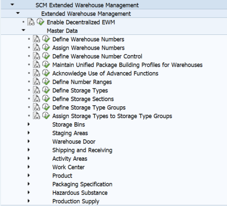Open documentation icon for Define Number Ranges
The height and width of the screenshot is (206, 227).
tap(36, 82)
